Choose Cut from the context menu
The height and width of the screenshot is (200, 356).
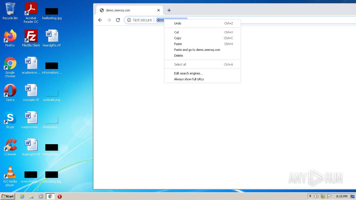point(202,32)
